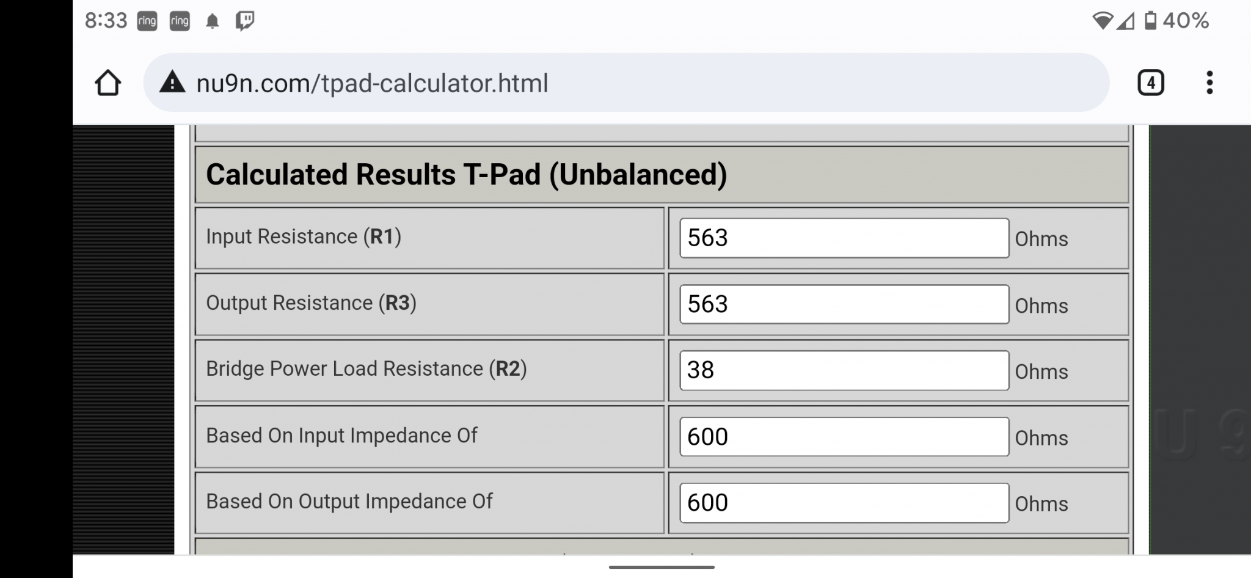Open Chrome three-dot overflow menu
The width and height of the screenshot is (1251, 578).
click(x=1209, y=82)
